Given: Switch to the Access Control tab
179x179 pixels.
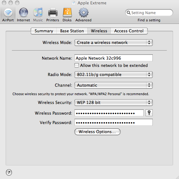Looking at the screenshot, I should tap(129, 31).
